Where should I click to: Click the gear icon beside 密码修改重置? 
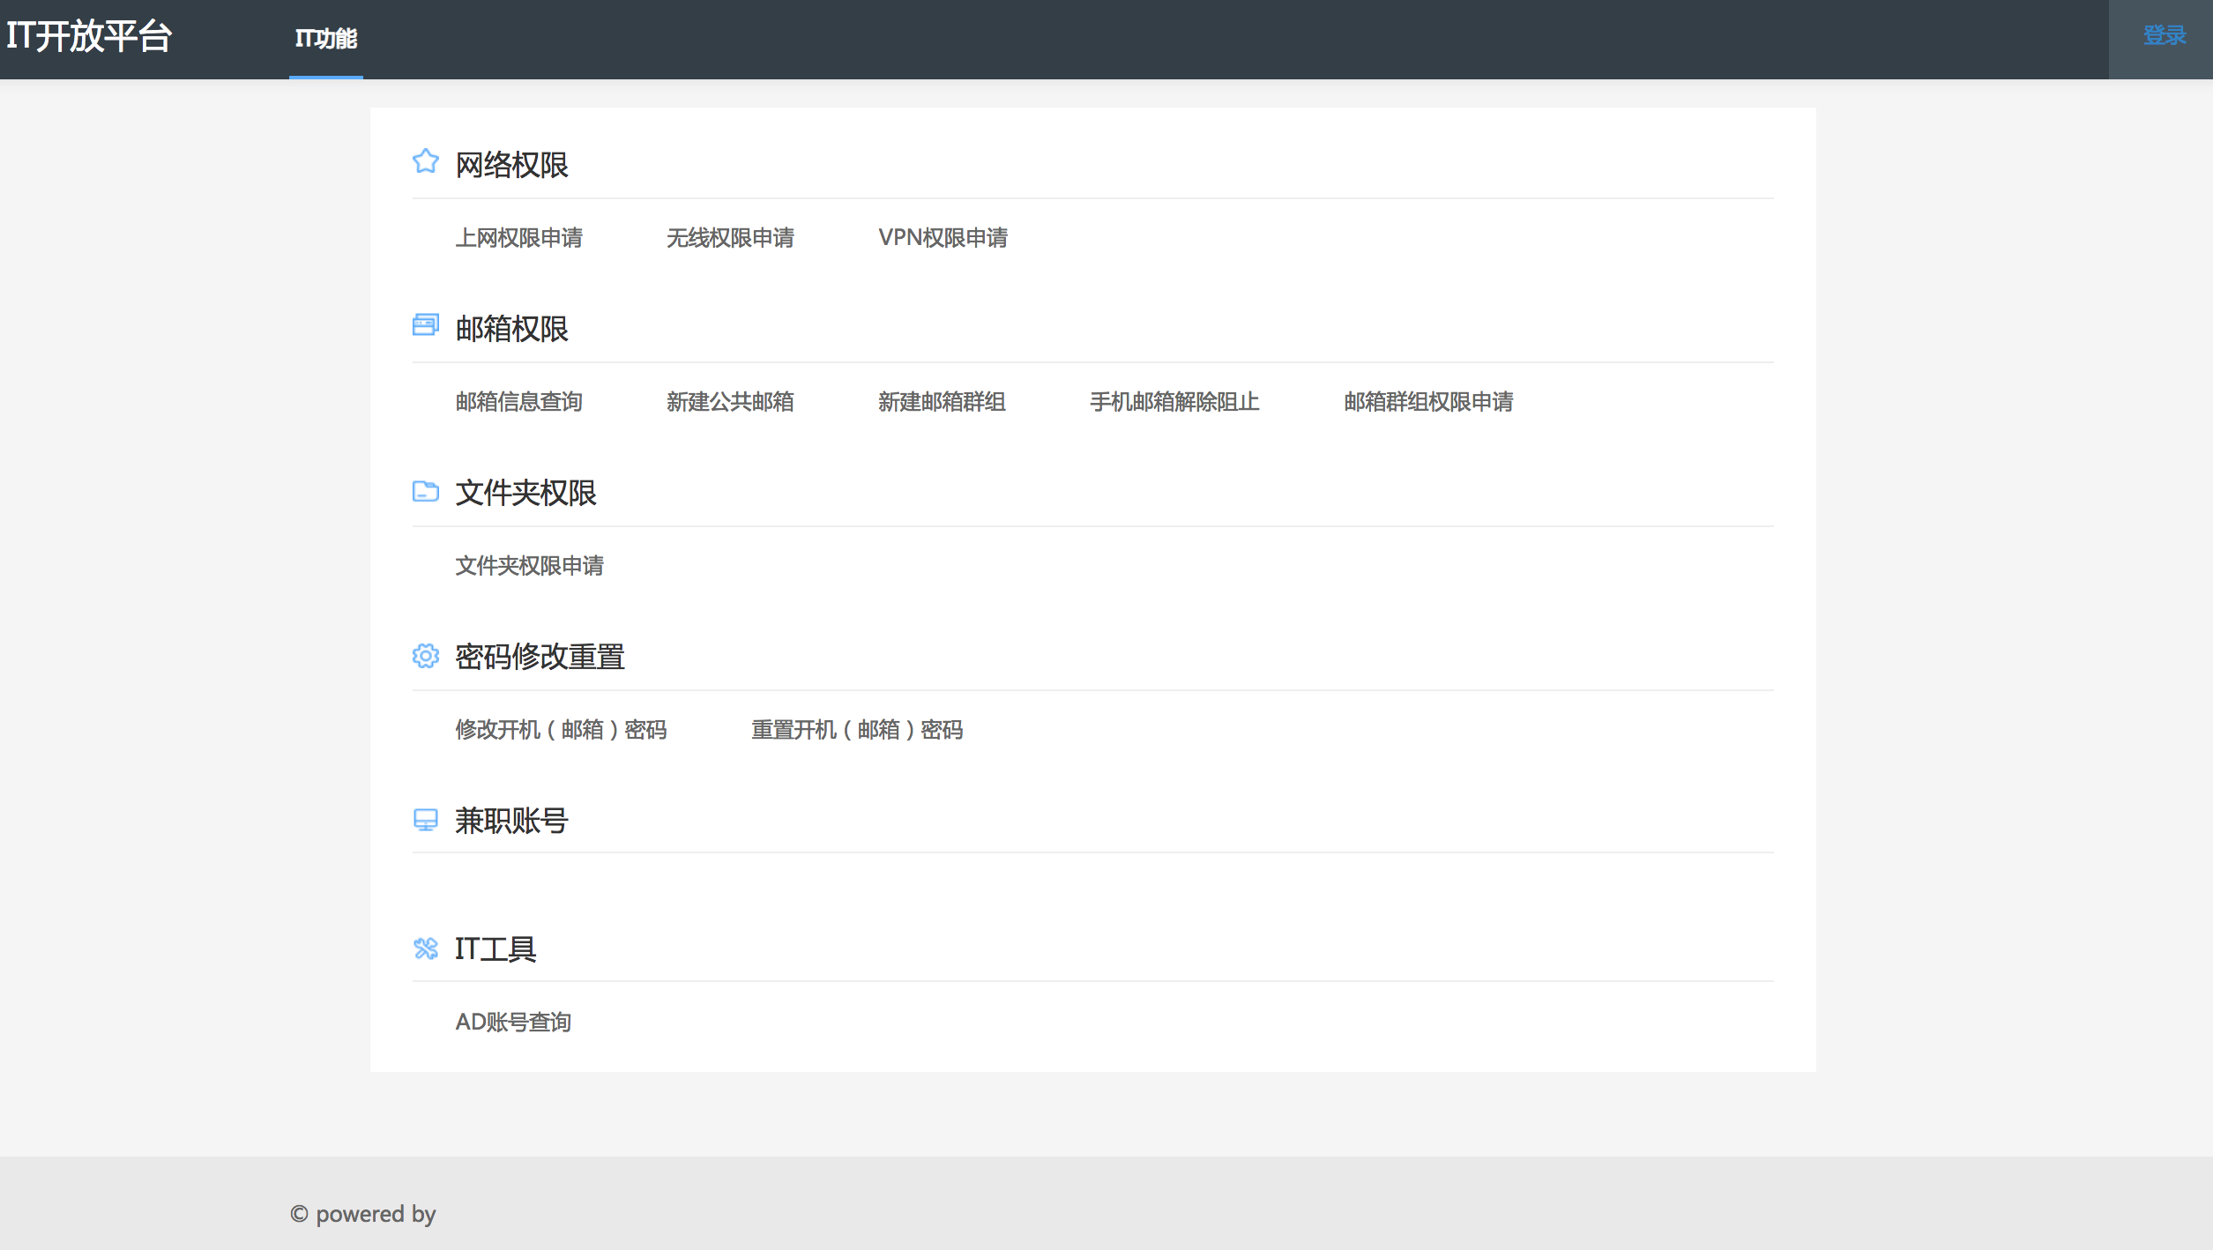pos(425,656)
